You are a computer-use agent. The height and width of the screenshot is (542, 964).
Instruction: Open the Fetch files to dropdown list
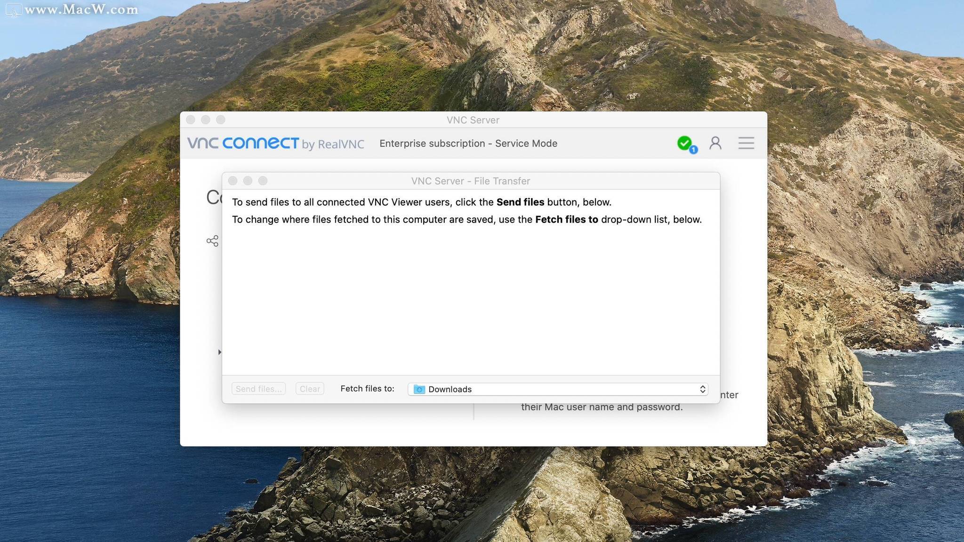click(x=558, y=389)
